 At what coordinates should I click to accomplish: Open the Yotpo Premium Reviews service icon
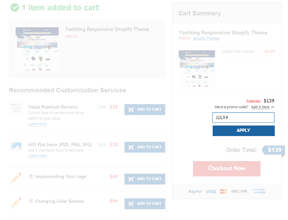[x=16, y=109]
